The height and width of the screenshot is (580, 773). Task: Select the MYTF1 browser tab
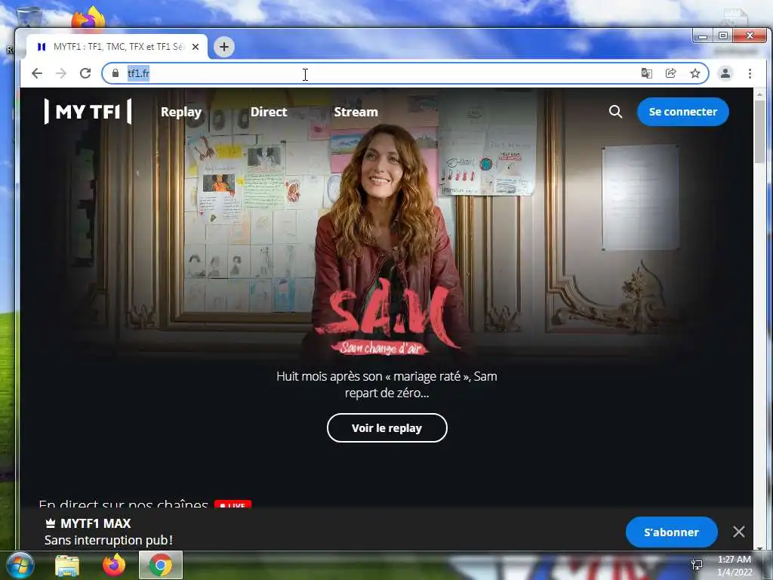pyautogui.click(x=117, y=47)
